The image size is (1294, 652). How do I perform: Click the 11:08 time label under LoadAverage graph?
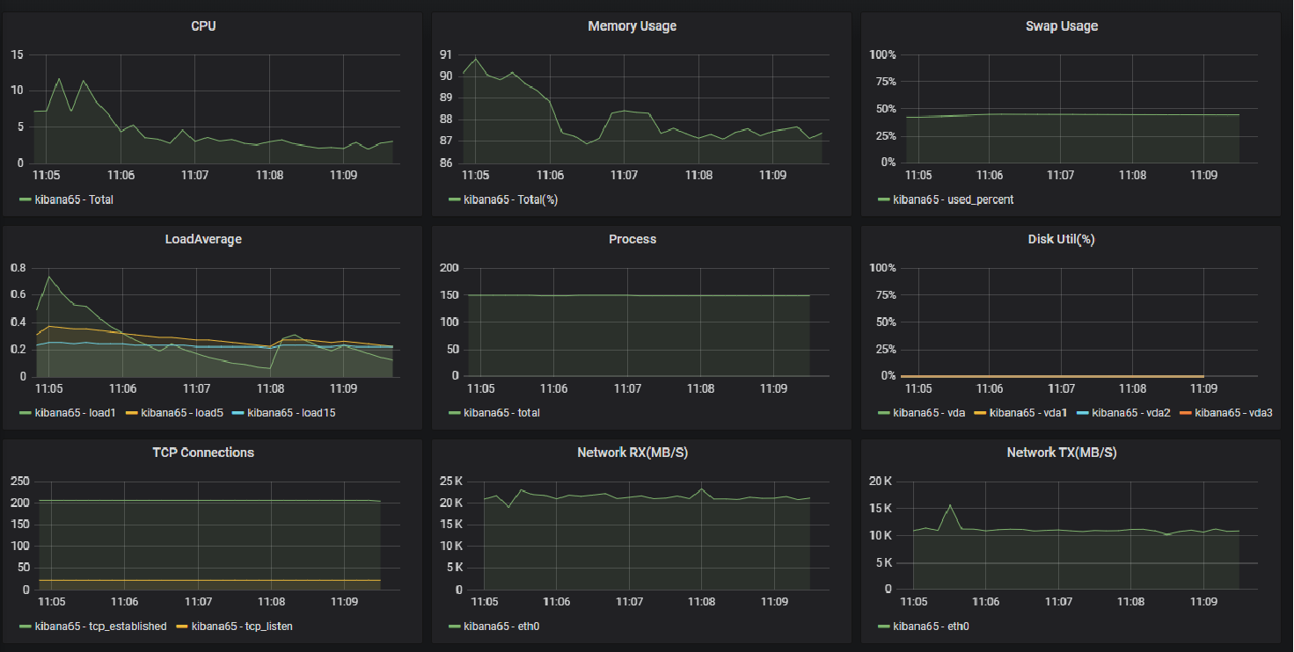(271, 388)
